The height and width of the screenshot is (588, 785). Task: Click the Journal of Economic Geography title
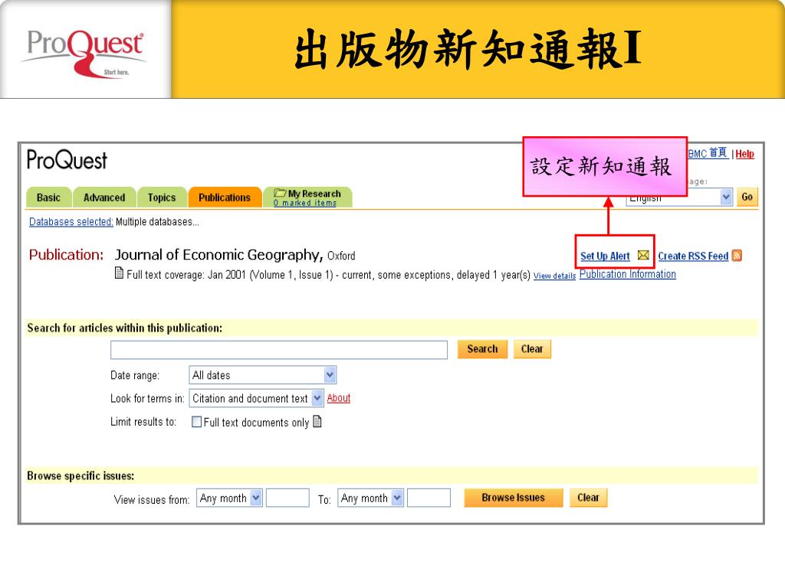pyautogui.click(x=219, y=255)
